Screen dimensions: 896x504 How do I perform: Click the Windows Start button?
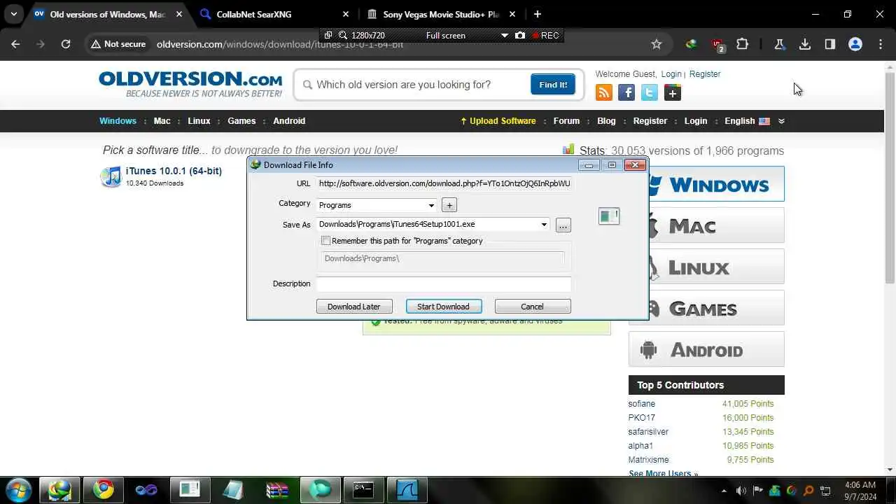(17, 489)
